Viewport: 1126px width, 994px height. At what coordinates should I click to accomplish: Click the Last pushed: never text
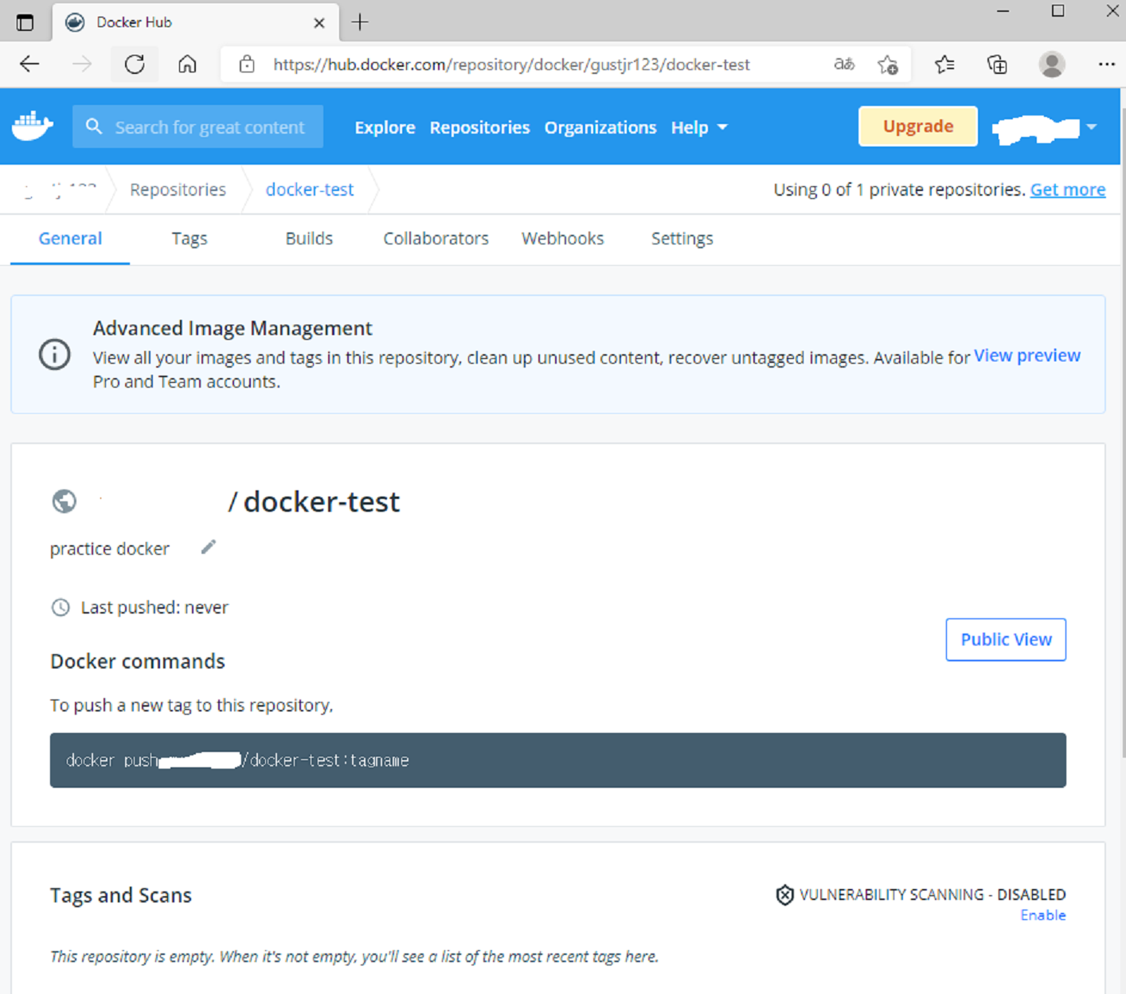[154, 607]
